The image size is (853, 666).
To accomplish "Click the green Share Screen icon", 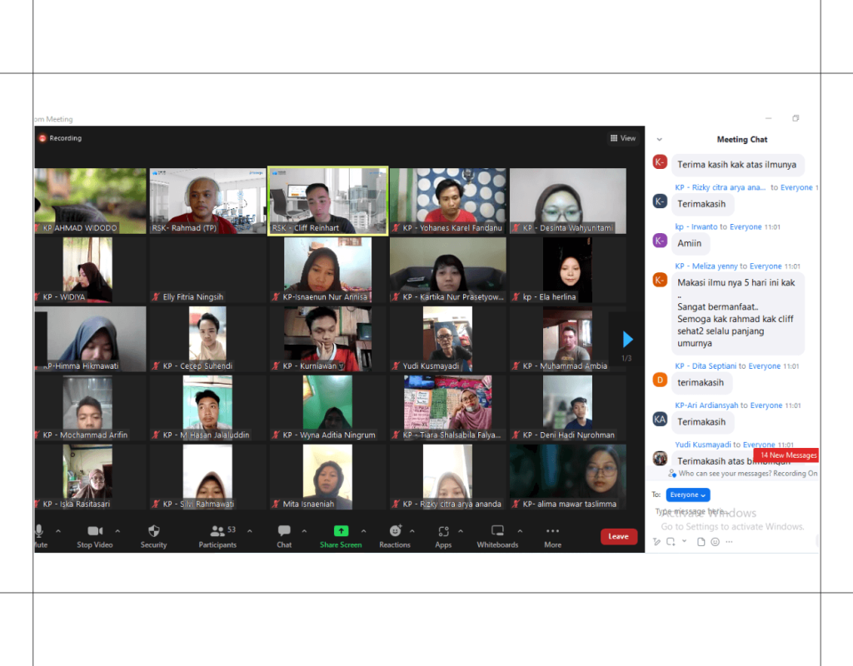I will (x=341, y=531).
